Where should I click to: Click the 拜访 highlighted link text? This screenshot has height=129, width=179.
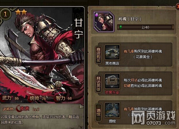pos(134,80)
